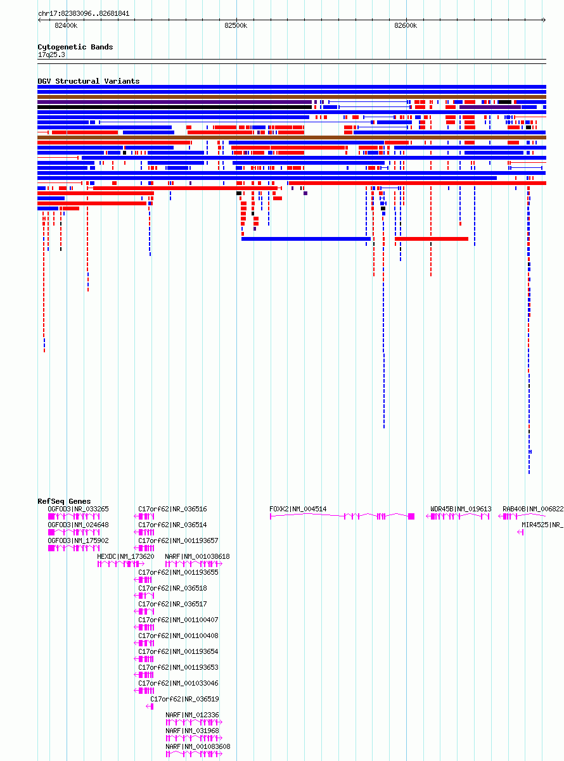Open the OGFOD3|NM_175902 transcript label

79,540
